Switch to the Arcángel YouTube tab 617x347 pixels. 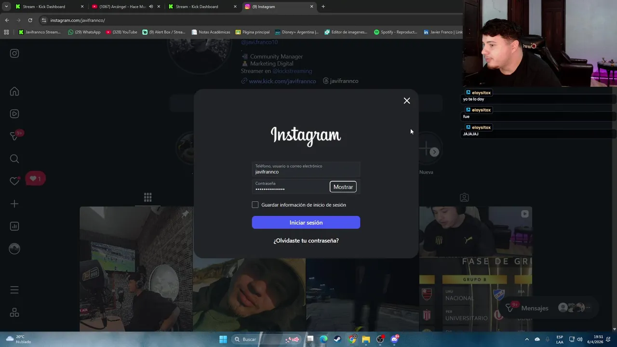tap(123, 7)
